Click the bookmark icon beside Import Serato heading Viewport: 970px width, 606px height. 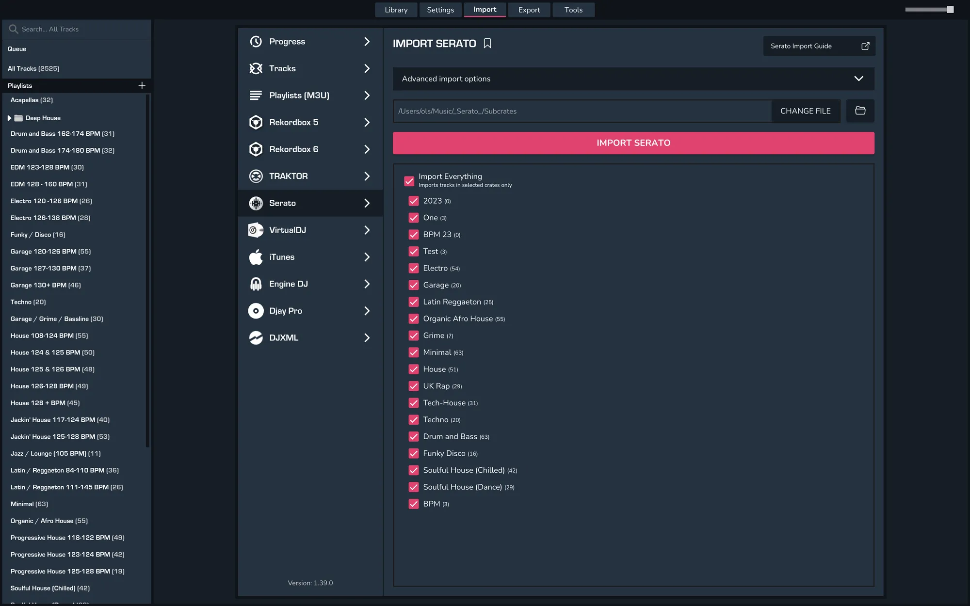pyautogui.click(x=487, y=44)
